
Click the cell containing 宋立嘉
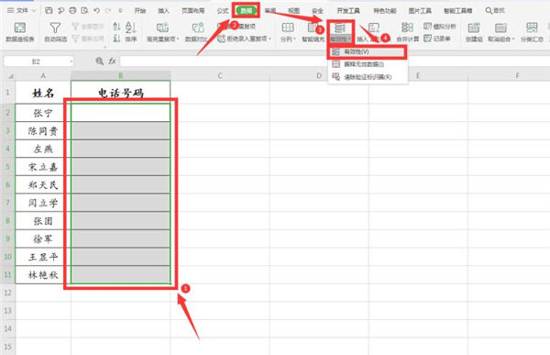[43, 167]
